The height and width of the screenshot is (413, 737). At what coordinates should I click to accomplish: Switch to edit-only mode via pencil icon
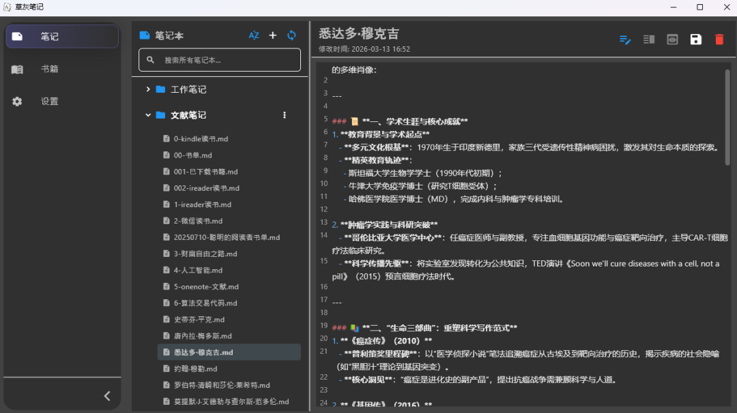[x=625, y=40]
